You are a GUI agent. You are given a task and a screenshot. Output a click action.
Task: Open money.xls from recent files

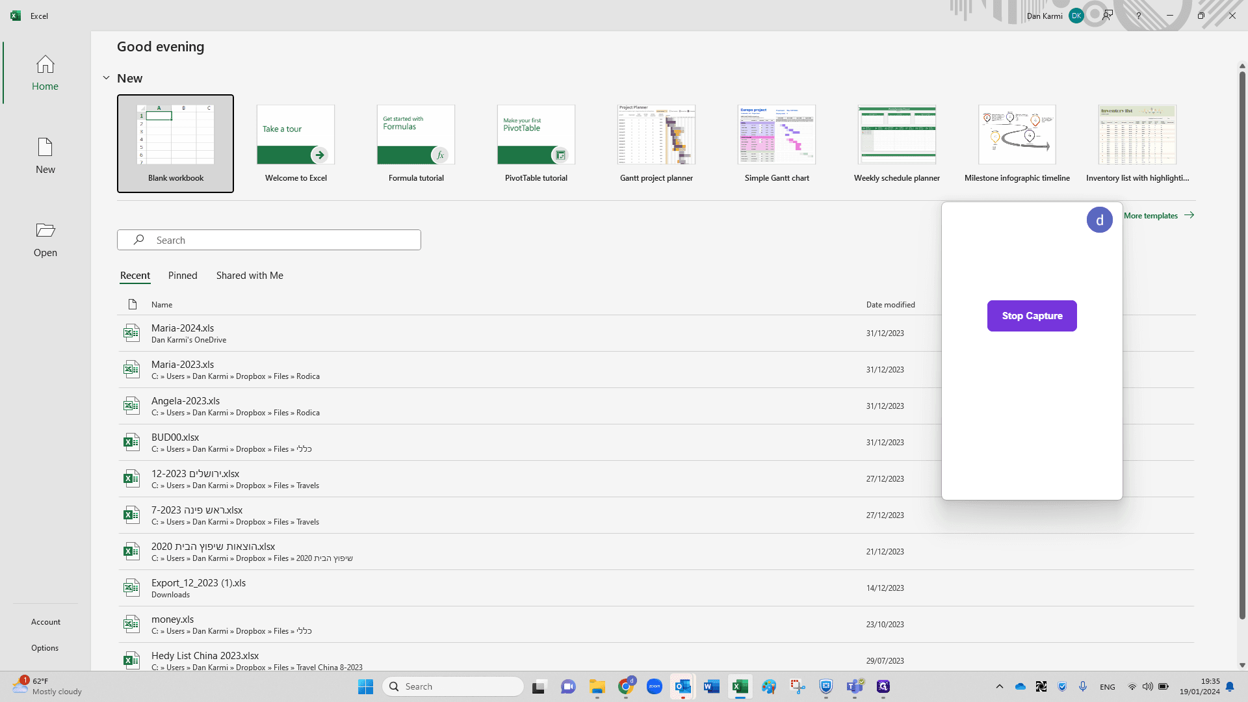pos(656,625)
